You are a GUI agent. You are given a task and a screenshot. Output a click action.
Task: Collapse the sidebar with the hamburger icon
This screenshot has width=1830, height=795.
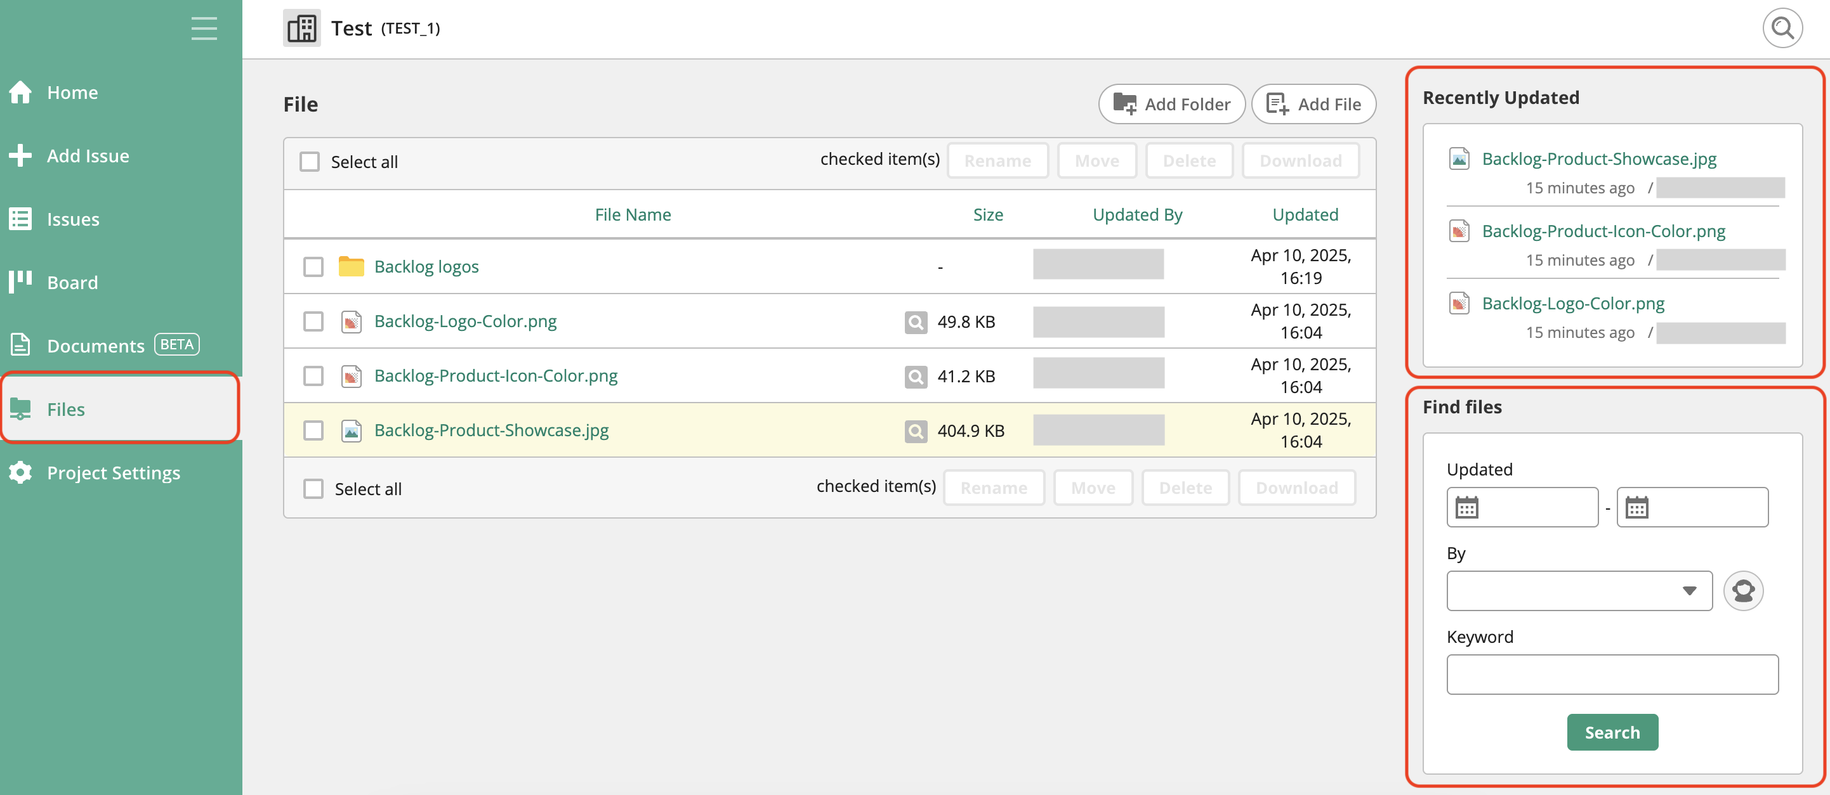204,29
